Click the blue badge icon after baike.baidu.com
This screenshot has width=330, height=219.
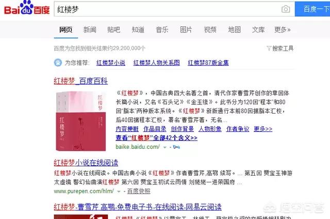pyautogui.click(x=176, y=147)
